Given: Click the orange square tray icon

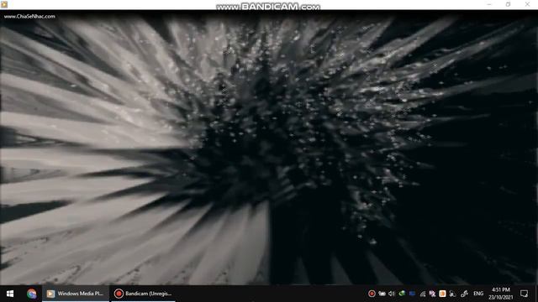Looking at the screenshot, I should pyautogui.click(x=443, y=294).
